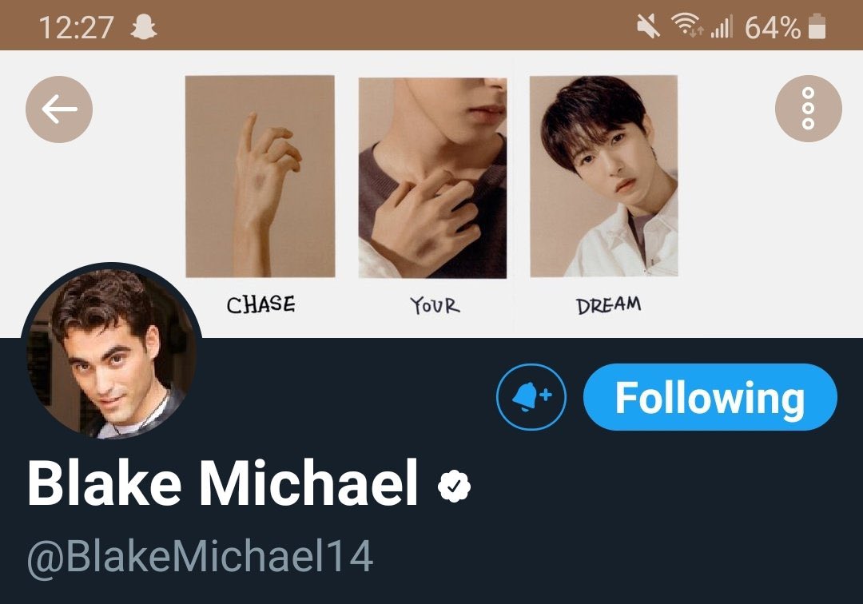Tap the 12:27 clock in the status bar
Viewport: 863px width, 604px height.
tap(77, 27)
